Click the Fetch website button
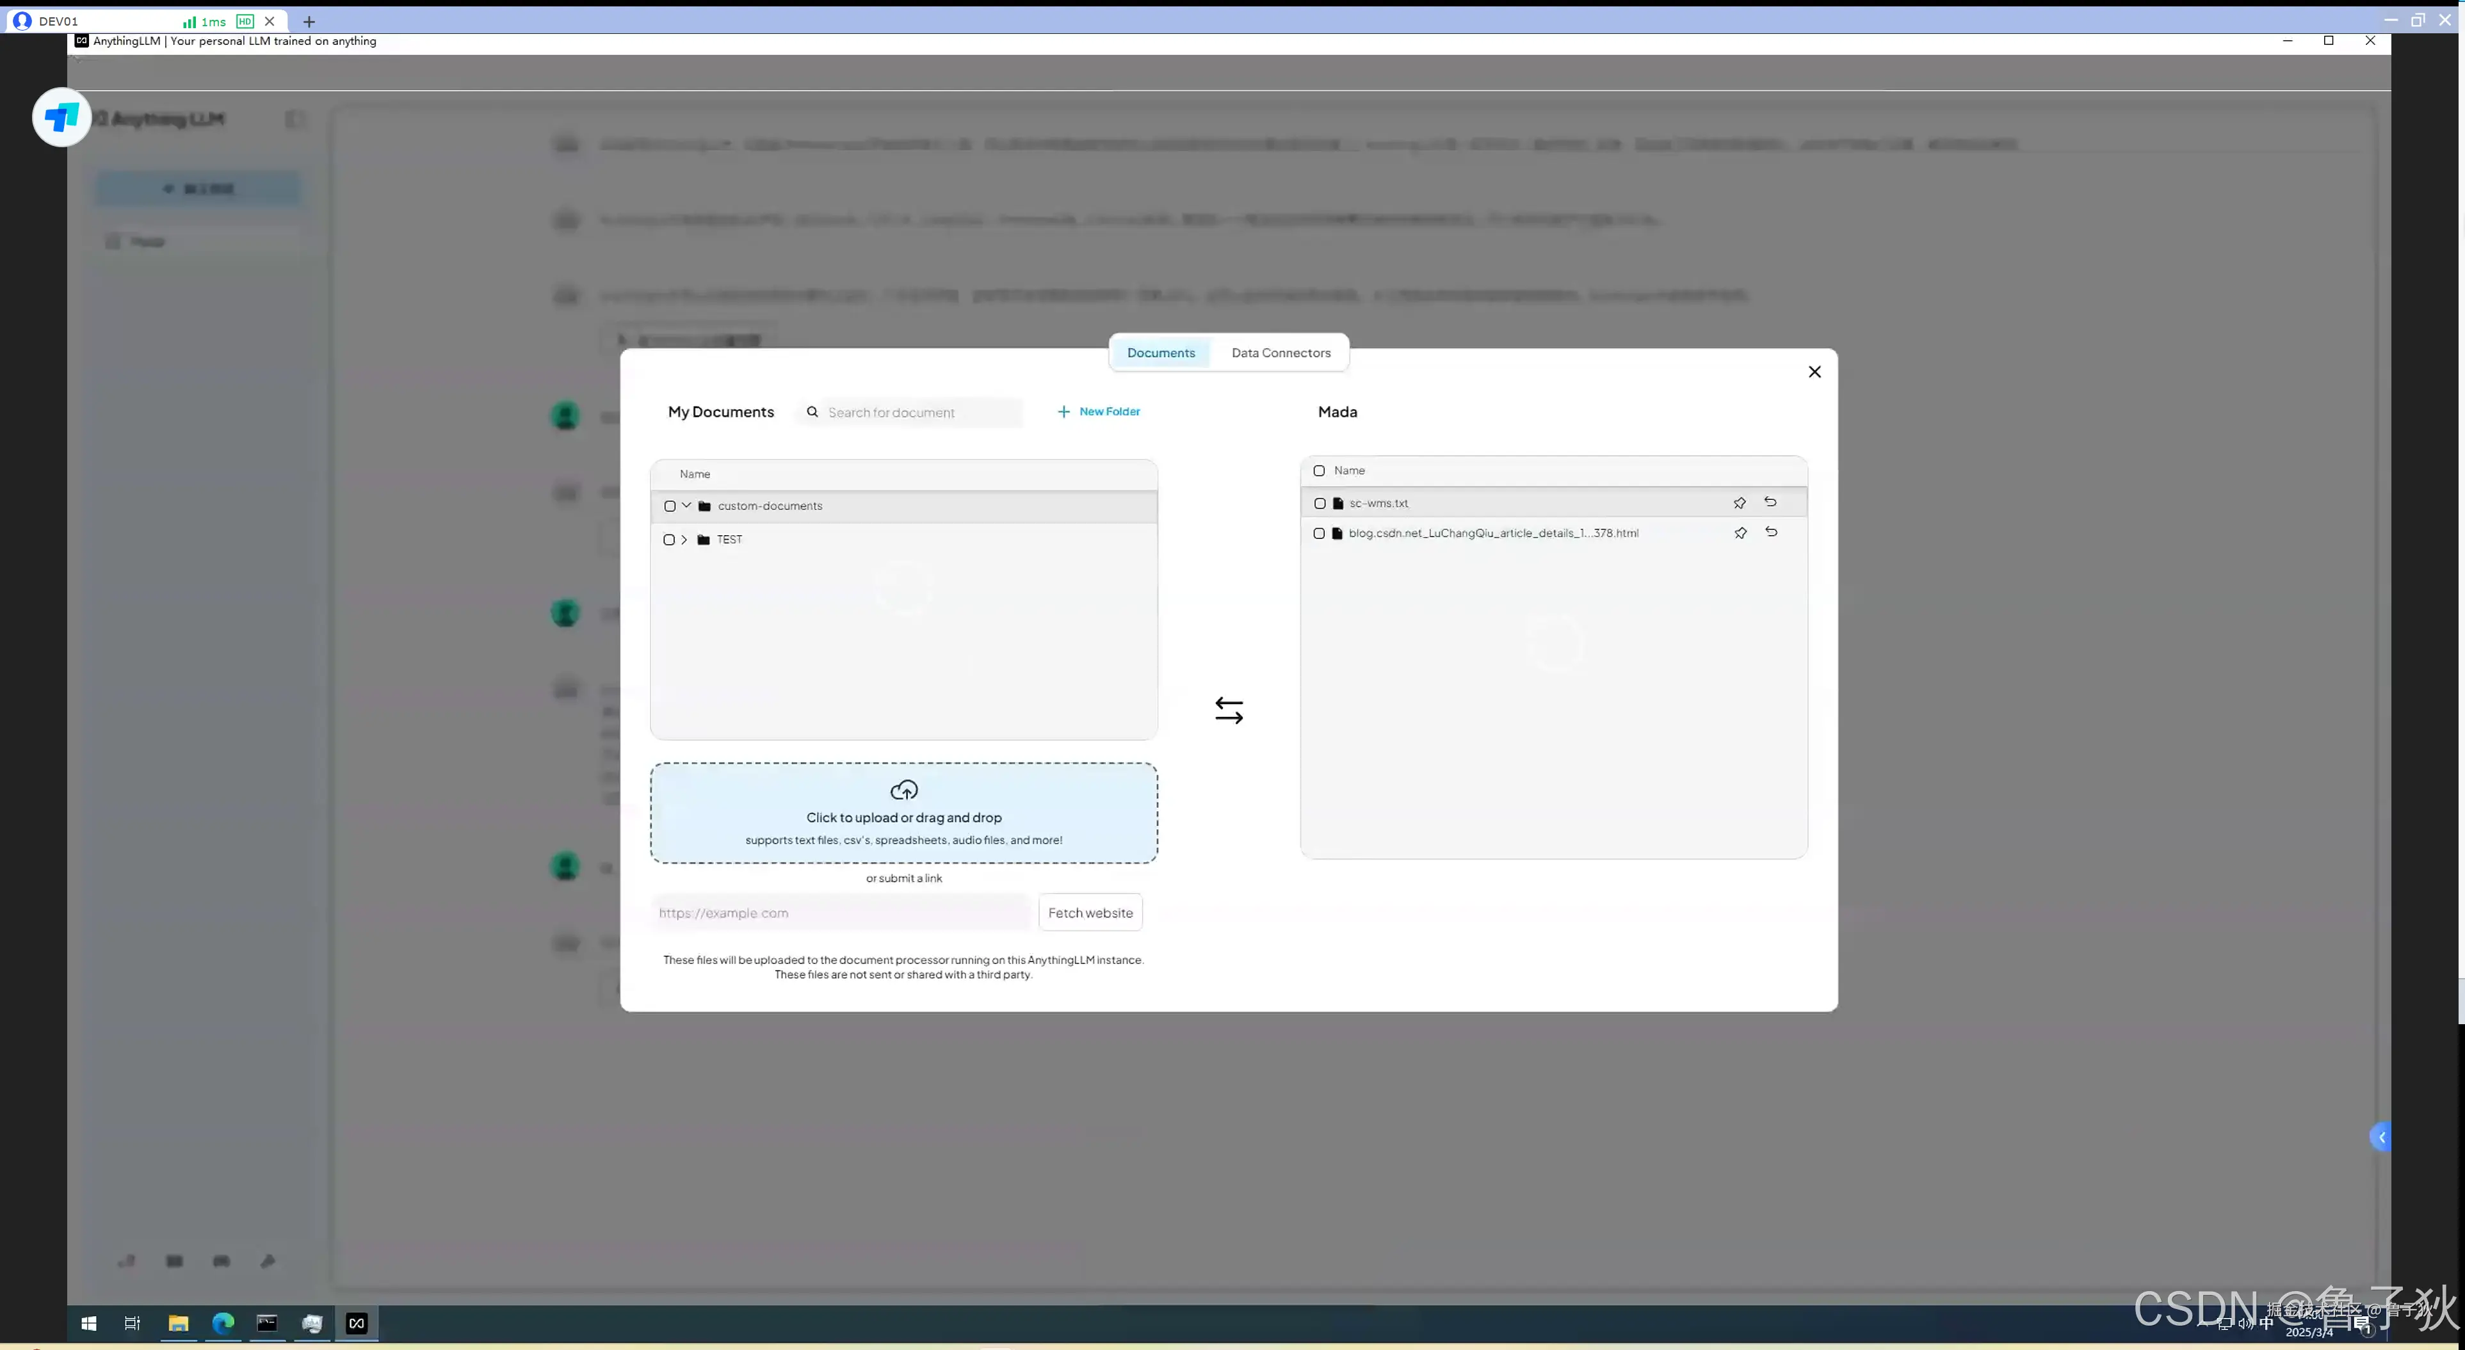This screenshot has width=2465, height=1350. (1090, 913)
